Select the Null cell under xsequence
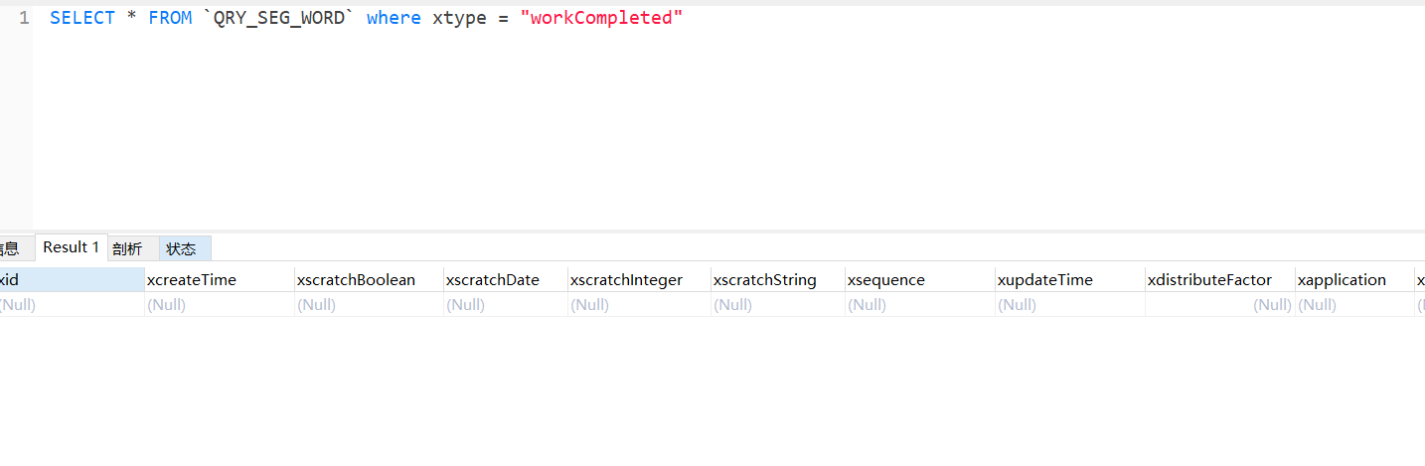Viewport: 1425px width, 466px height. pyautogui.click(x=919, y=305)
